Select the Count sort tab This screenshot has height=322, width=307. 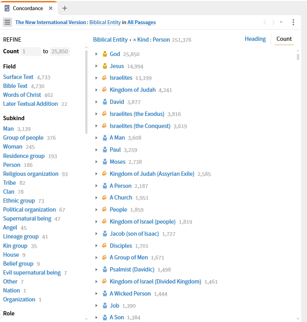[x=284, y=39]
